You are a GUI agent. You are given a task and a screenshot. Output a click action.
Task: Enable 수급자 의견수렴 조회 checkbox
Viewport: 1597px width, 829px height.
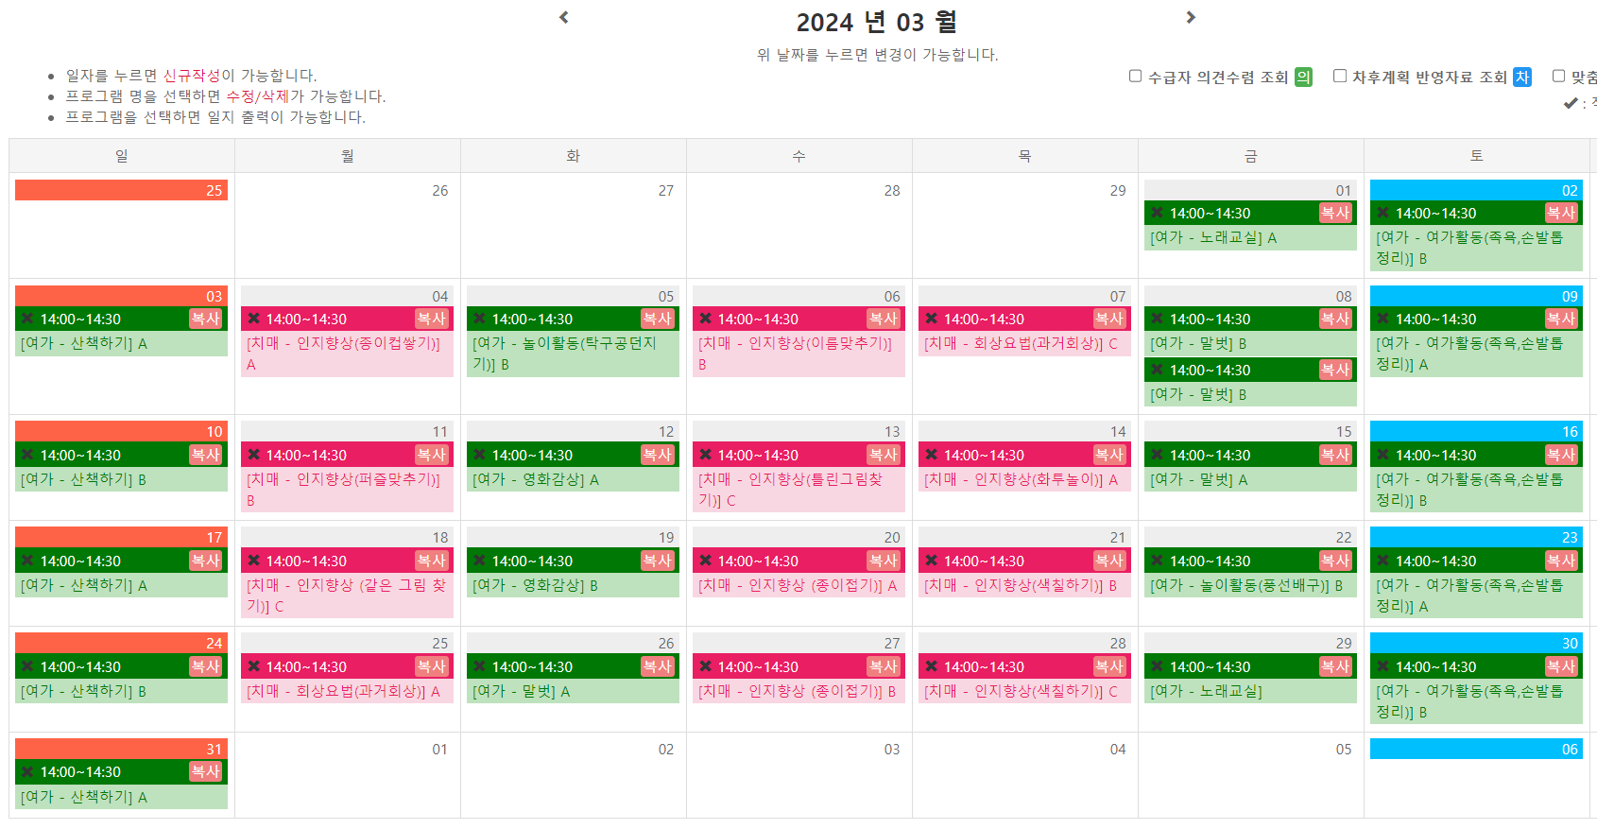click(x=1136, y=76)
